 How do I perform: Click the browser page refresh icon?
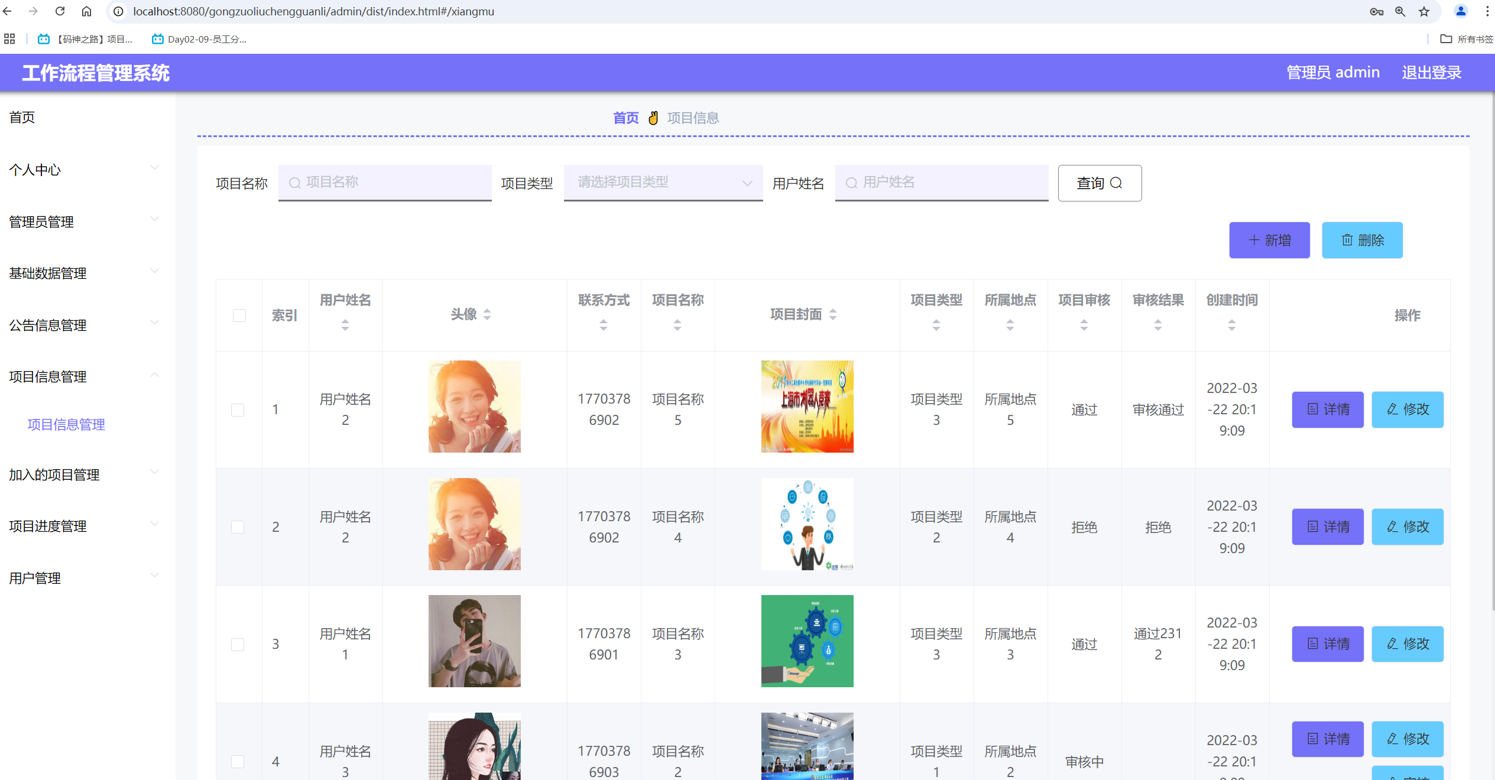click(x=59, y=11)
